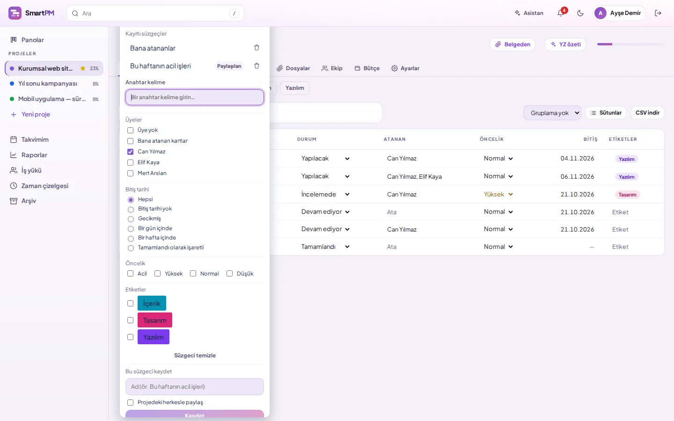Switch to the Ayarlar tab

(405, 68)
